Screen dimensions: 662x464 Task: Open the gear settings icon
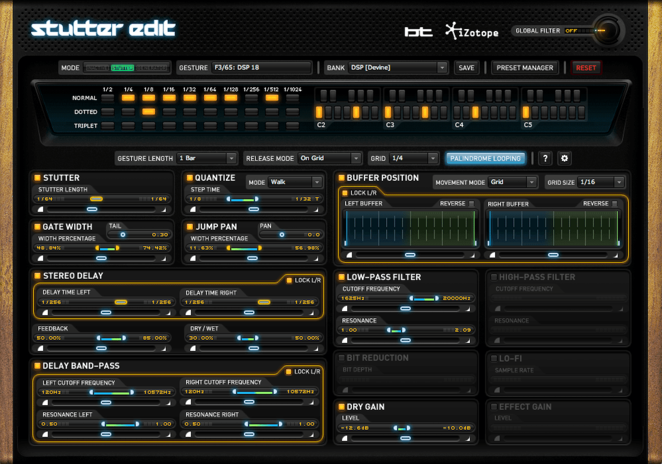(564, 158)
